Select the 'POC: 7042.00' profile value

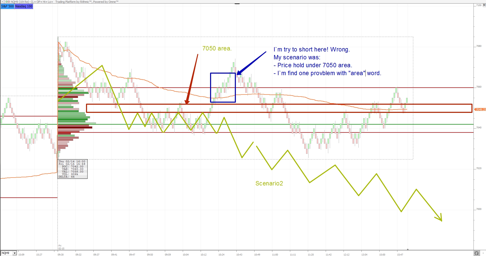72,167
